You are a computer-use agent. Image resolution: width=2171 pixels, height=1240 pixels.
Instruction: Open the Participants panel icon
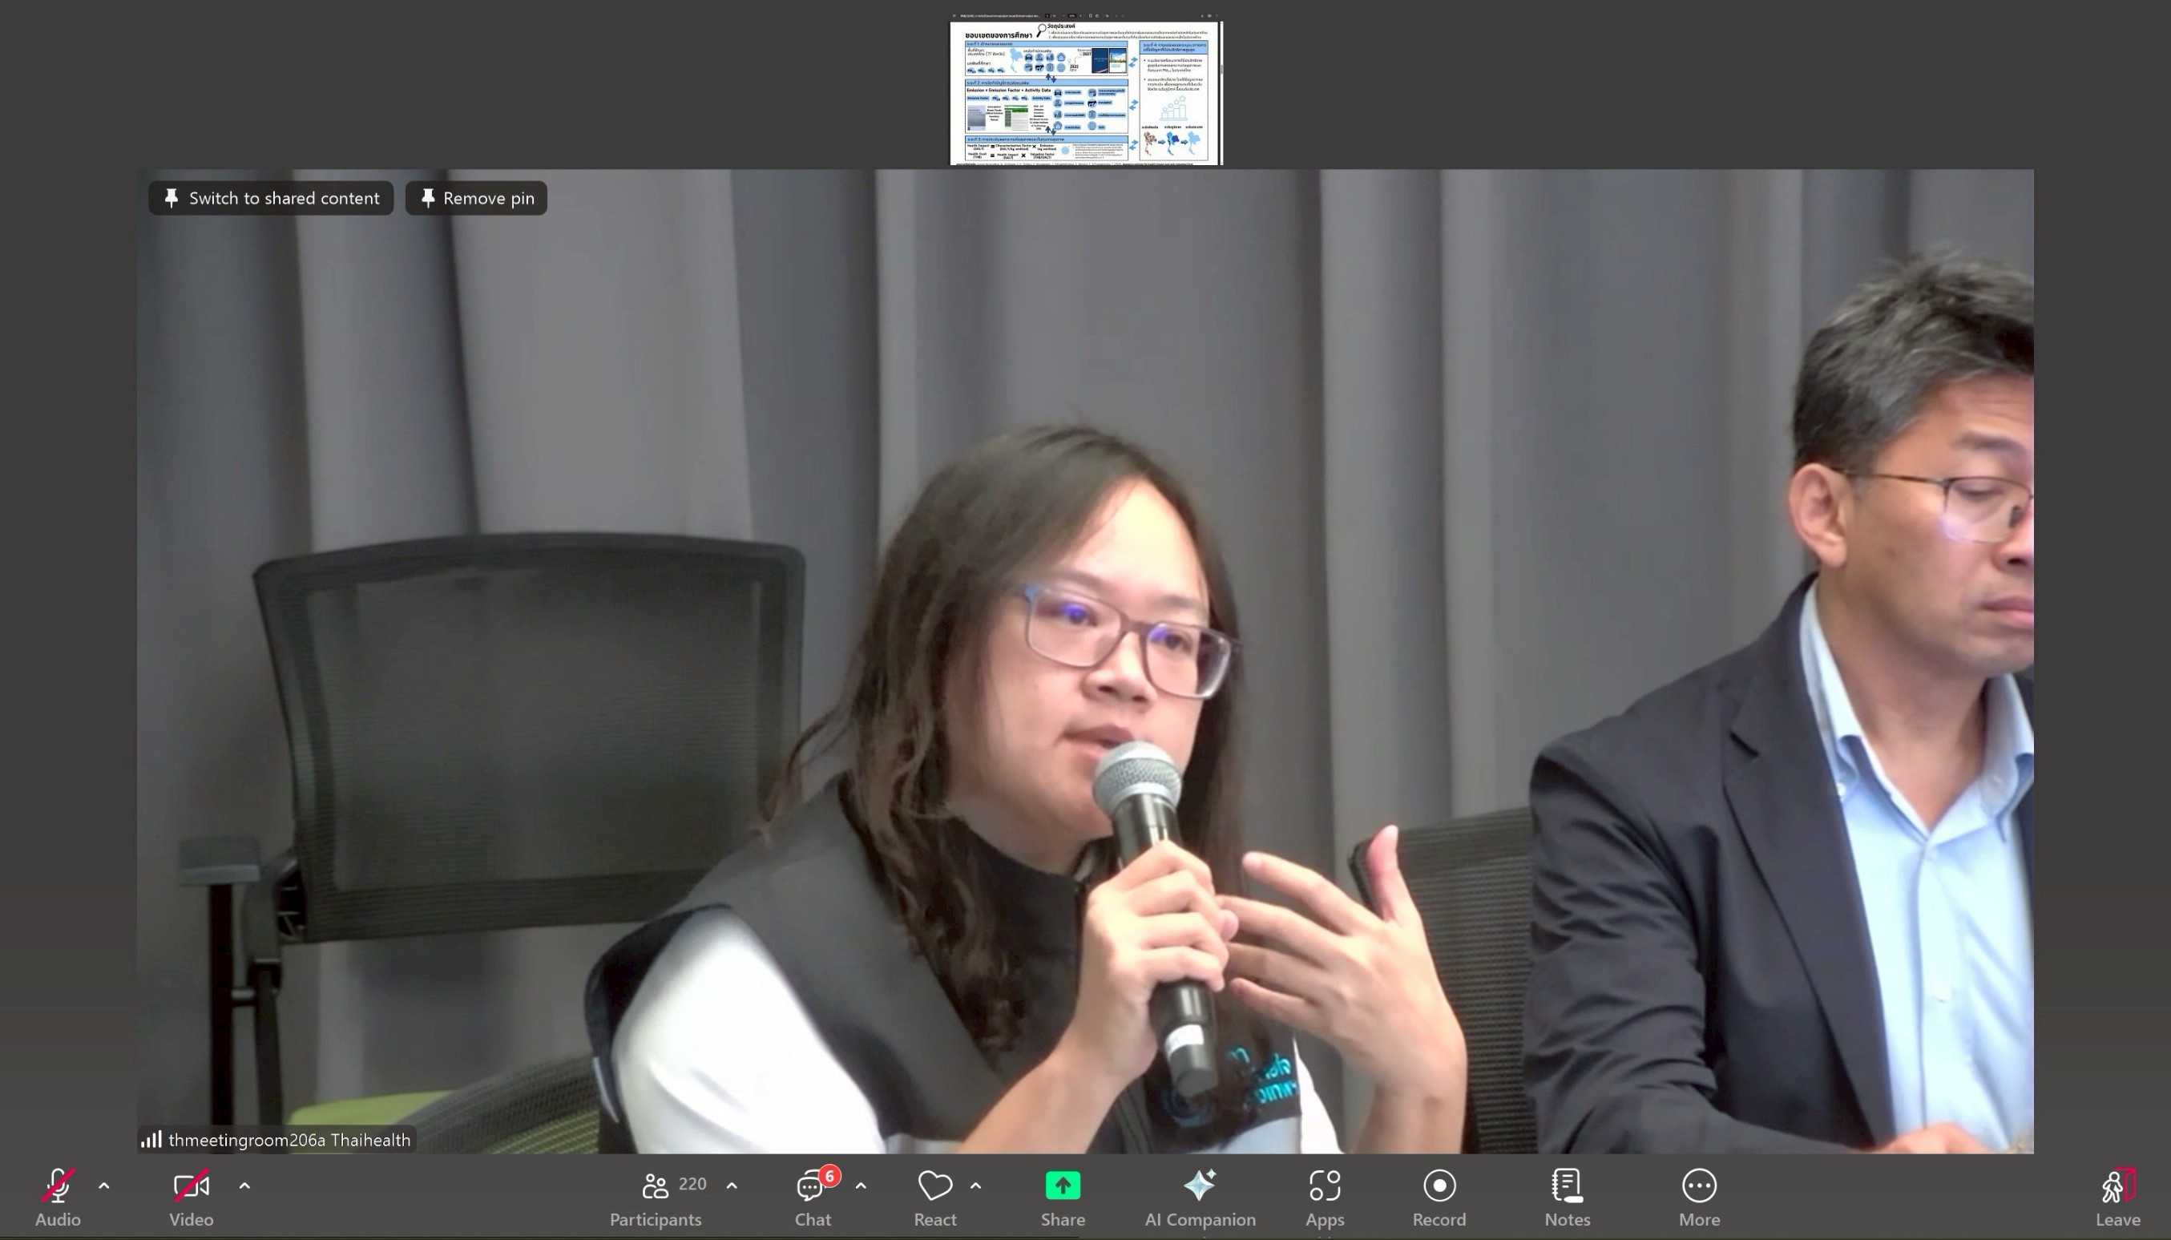(656, 1186)
